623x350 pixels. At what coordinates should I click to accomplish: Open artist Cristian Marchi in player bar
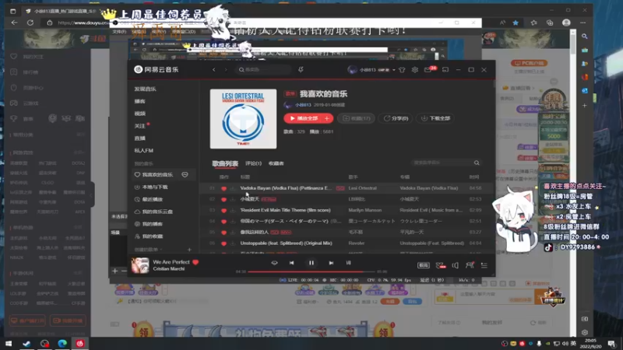click(x=168, y=268)
